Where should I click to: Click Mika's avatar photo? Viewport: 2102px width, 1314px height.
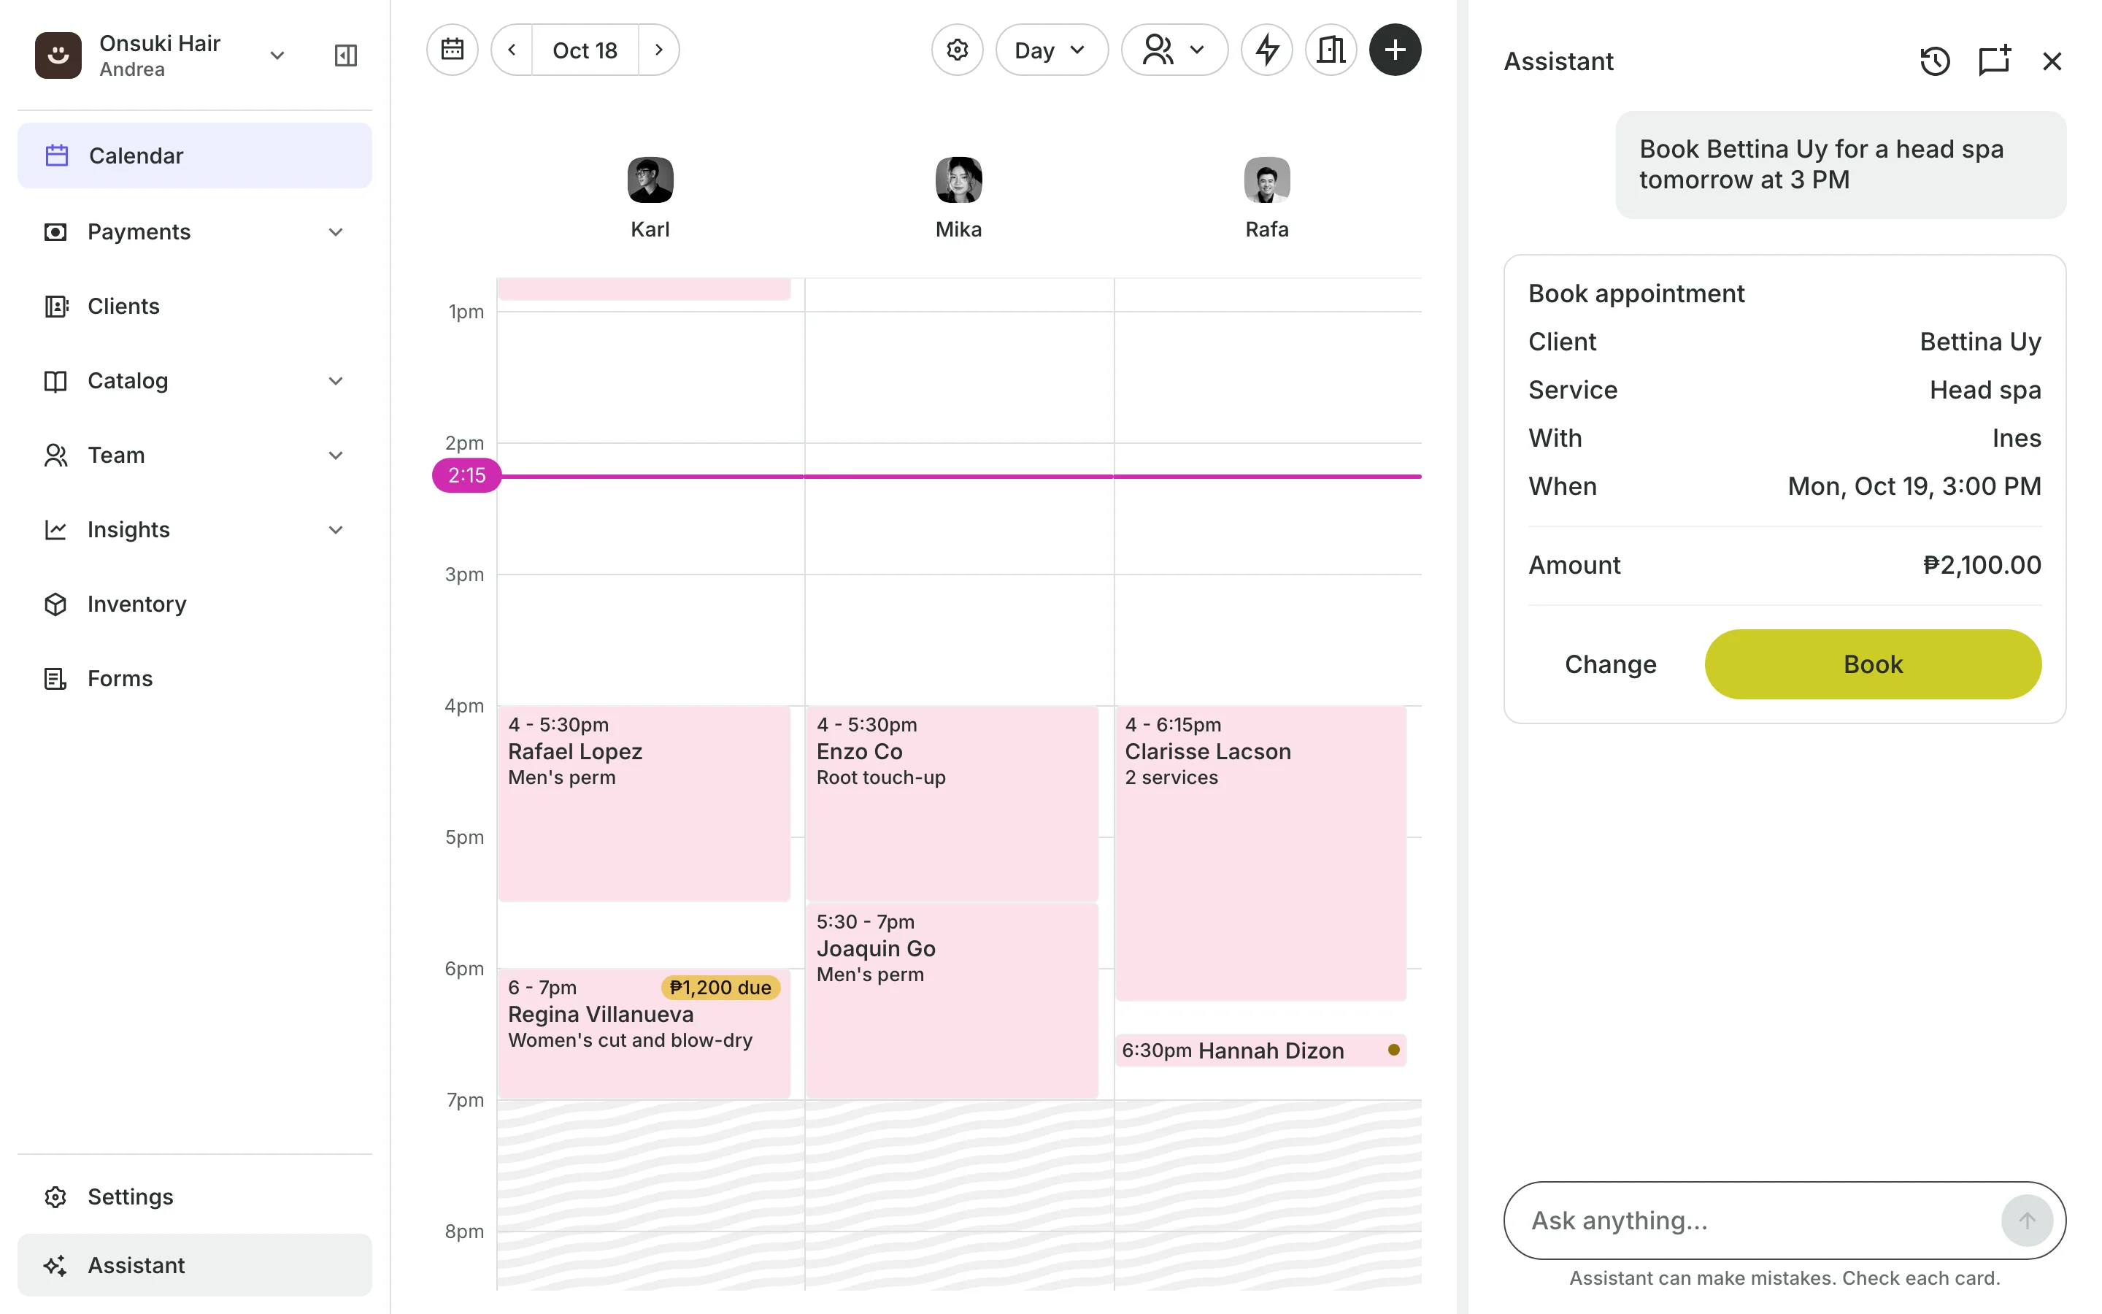(958, 180)
